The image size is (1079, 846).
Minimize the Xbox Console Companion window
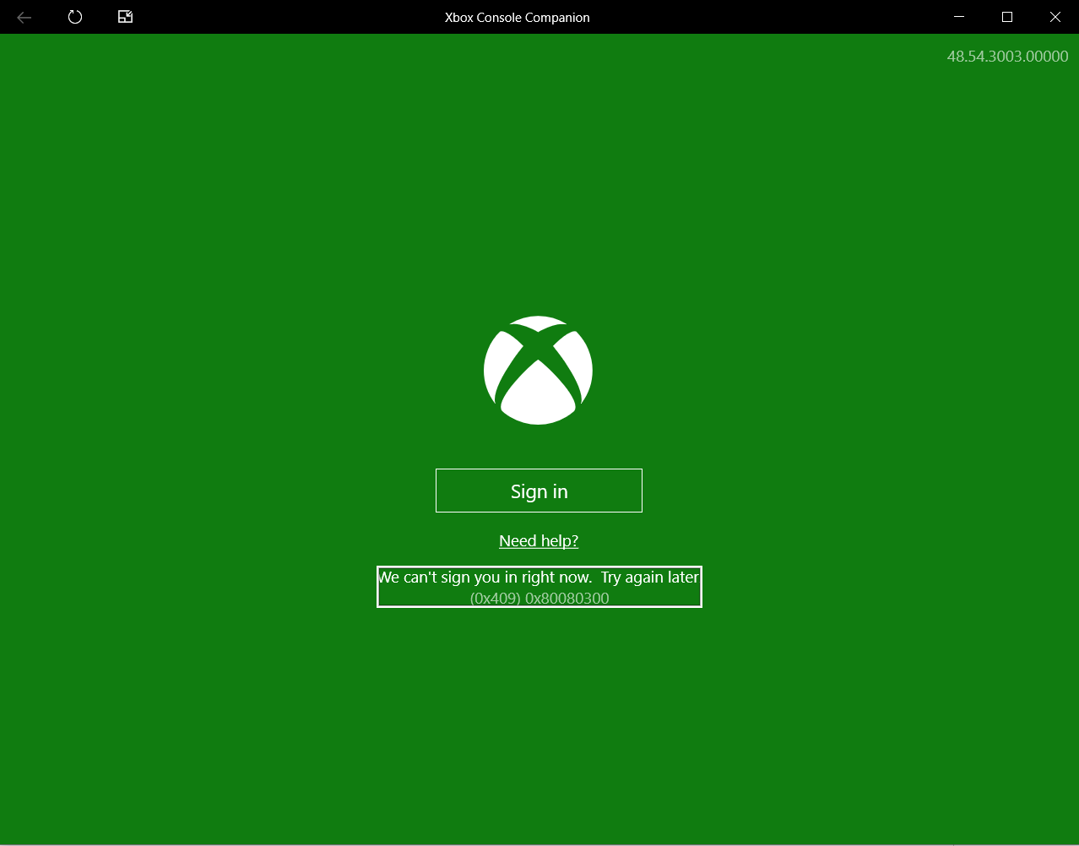[x=958, y=17]
